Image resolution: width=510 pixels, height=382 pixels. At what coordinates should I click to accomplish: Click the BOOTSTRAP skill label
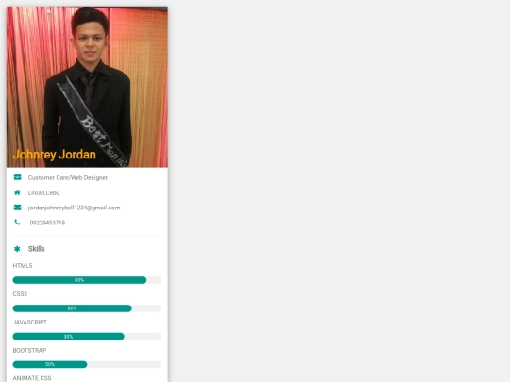(x=29, y=351)
